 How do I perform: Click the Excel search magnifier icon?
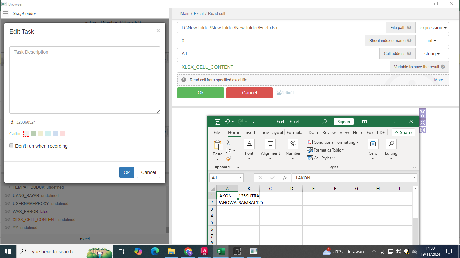tap(325, 122)
